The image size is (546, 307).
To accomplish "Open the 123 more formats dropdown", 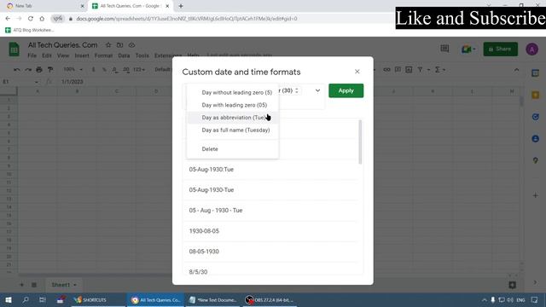I will 138,70.
